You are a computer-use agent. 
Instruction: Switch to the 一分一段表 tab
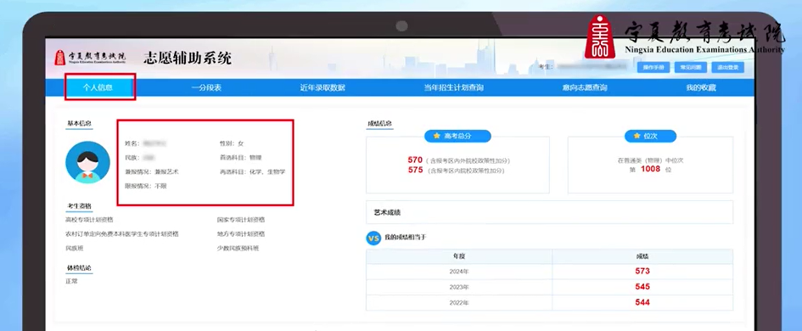pos(206,87)
